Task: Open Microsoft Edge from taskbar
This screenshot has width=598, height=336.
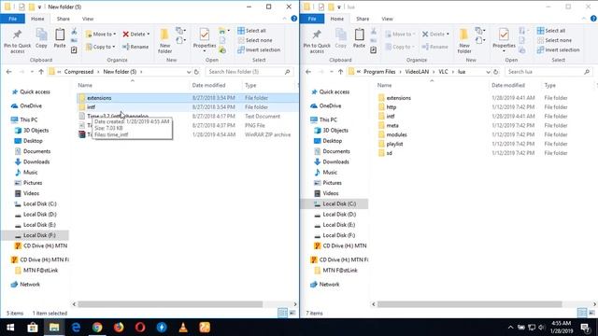Action: 76,328
